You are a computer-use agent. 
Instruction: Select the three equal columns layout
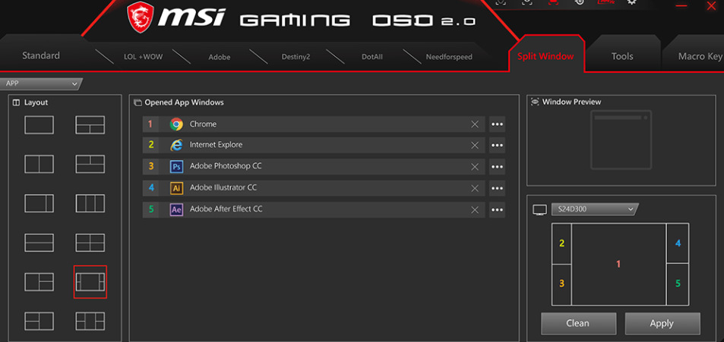[90, 203]
